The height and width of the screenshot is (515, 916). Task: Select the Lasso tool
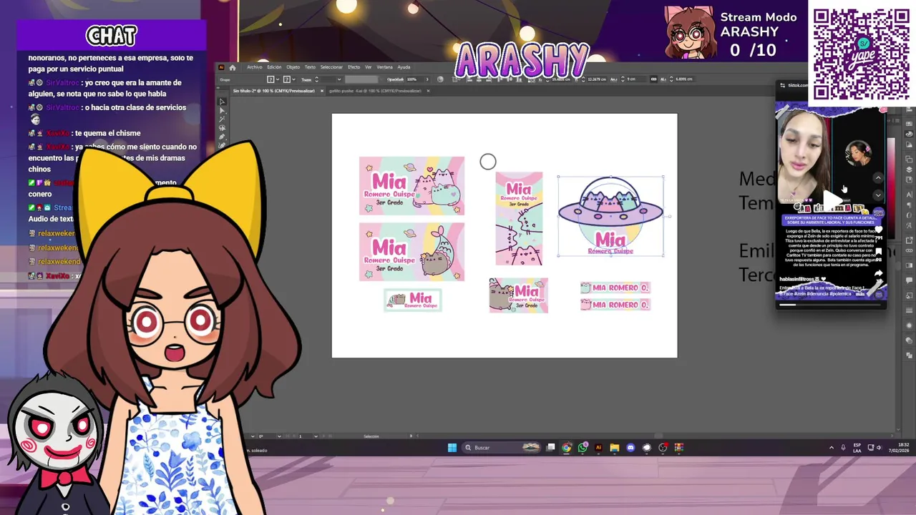click(222, 128)
